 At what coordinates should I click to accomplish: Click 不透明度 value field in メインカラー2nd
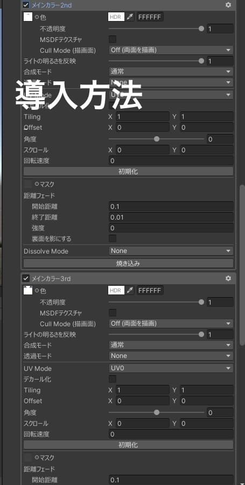click(x=220, y=29)
